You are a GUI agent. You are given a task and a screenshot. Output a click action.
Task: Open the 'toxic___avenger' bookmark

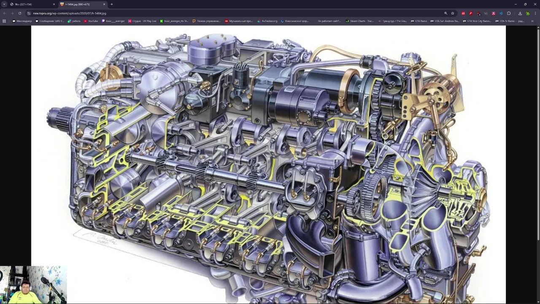113,21
